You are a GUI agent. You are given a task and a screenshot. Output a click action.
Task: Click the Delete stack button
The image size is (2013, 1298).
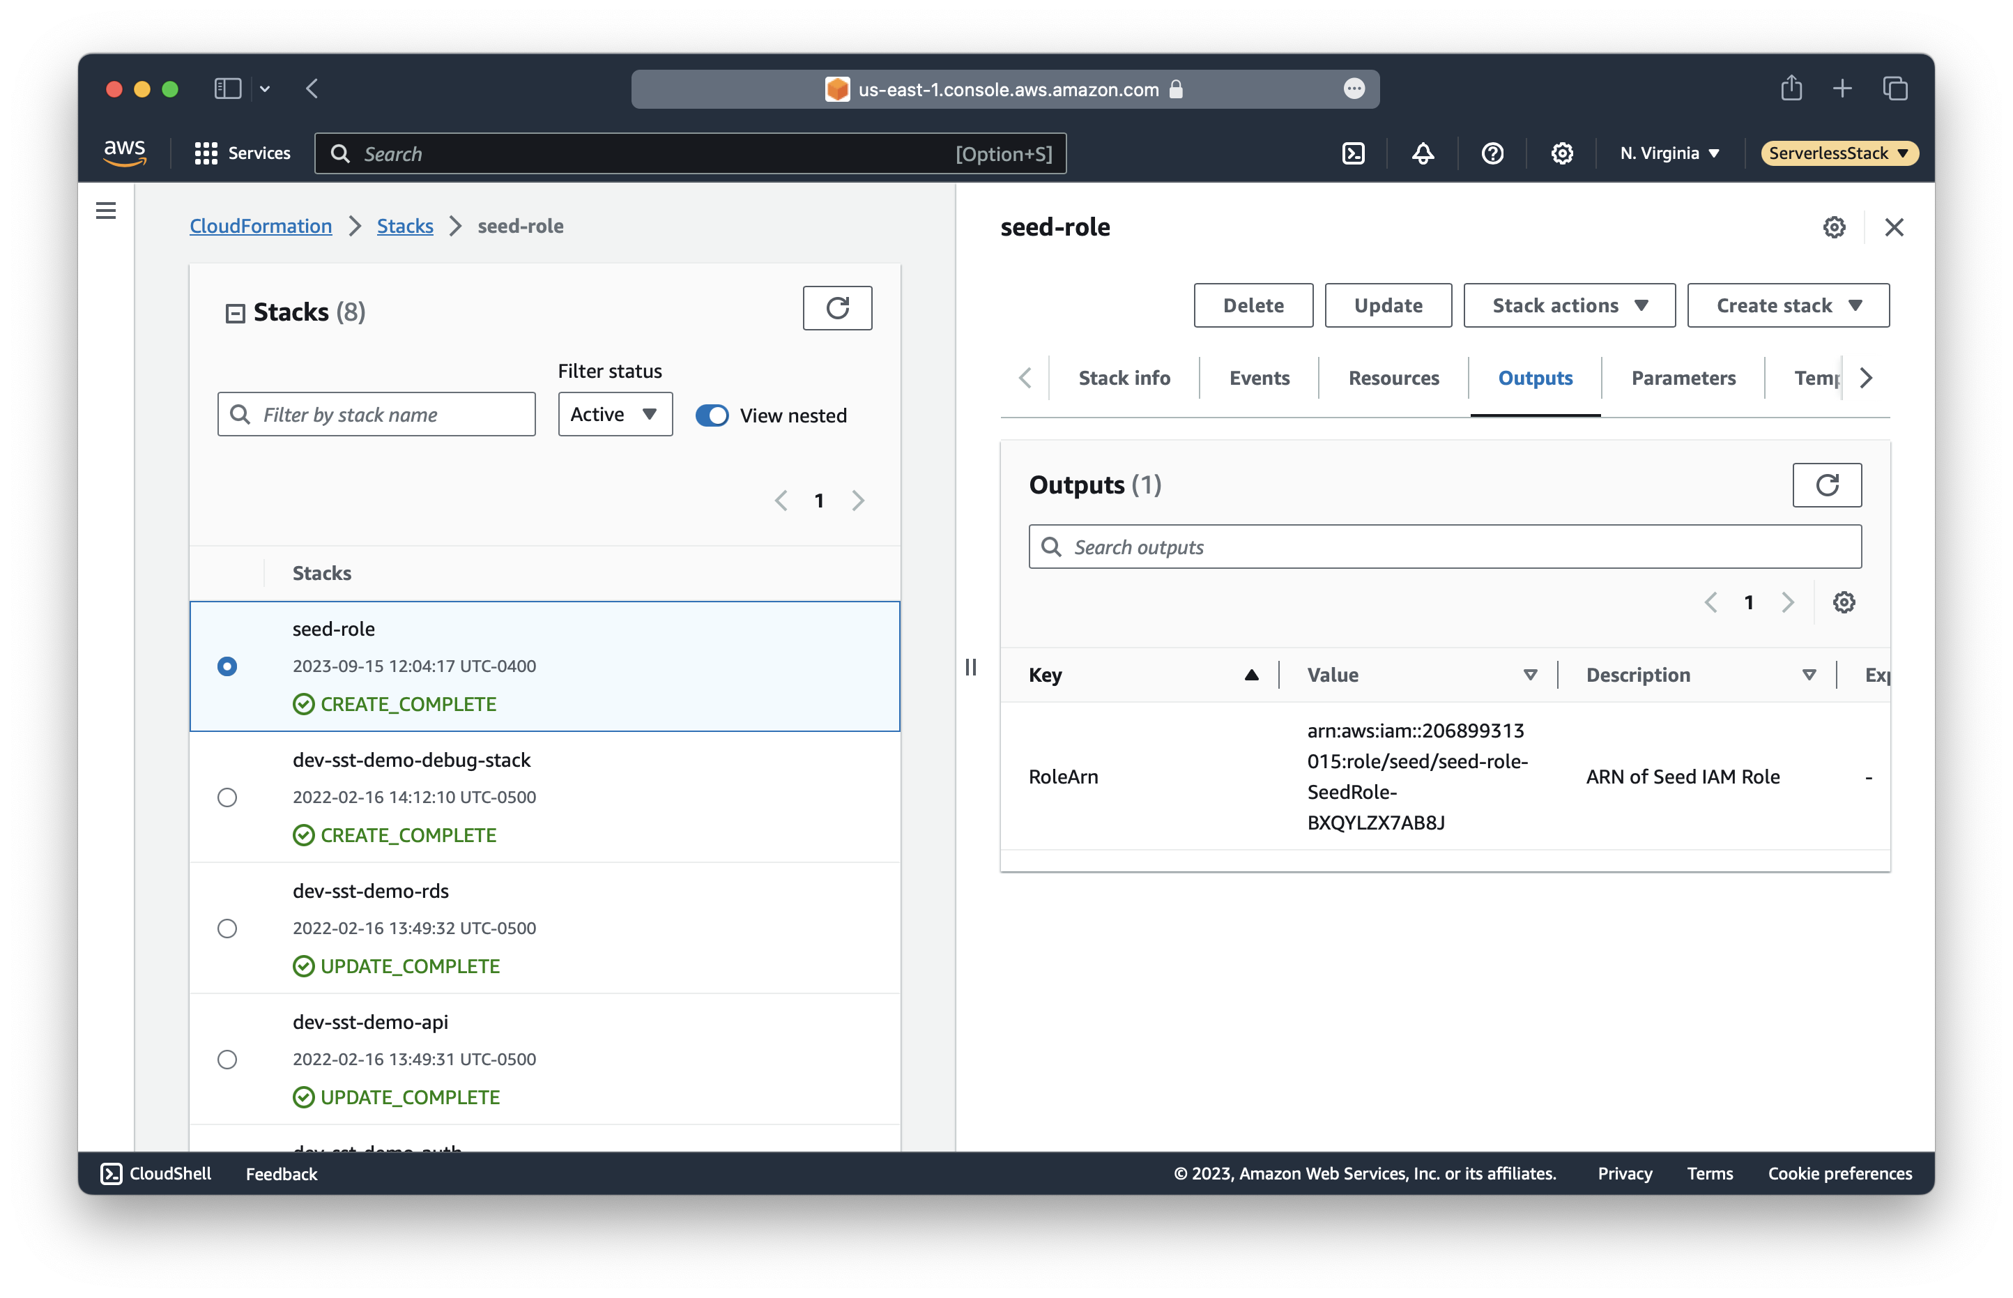pos(1253,306)
